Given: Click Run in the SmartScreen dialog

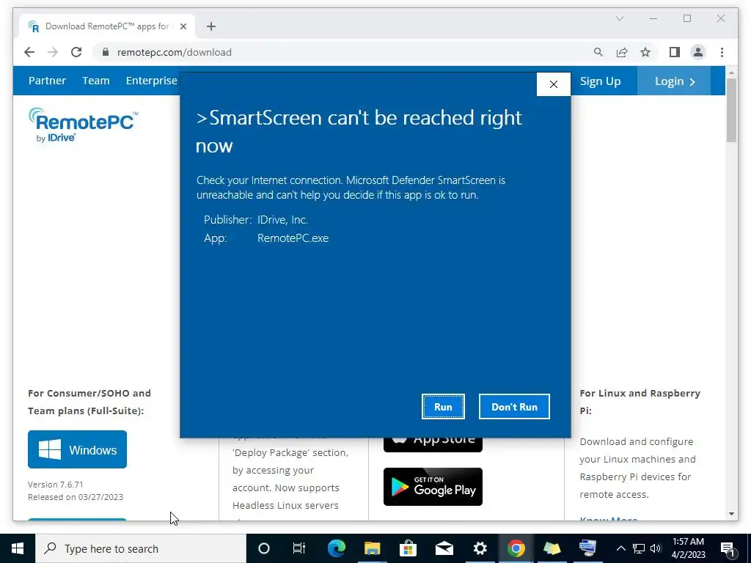Looking at the screenshot, I should 443,406.
